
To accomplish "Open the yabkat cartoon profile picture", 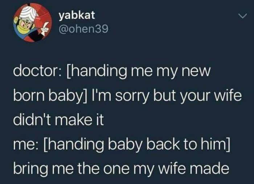I will 33,23.
